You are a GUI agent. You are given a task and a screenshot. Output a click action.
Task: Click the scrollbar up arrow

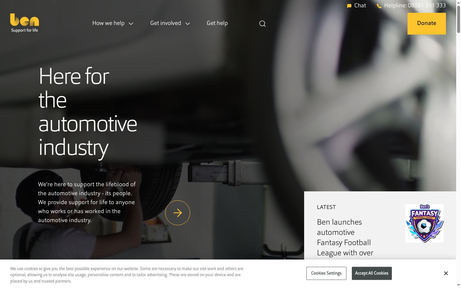[458, 2]
